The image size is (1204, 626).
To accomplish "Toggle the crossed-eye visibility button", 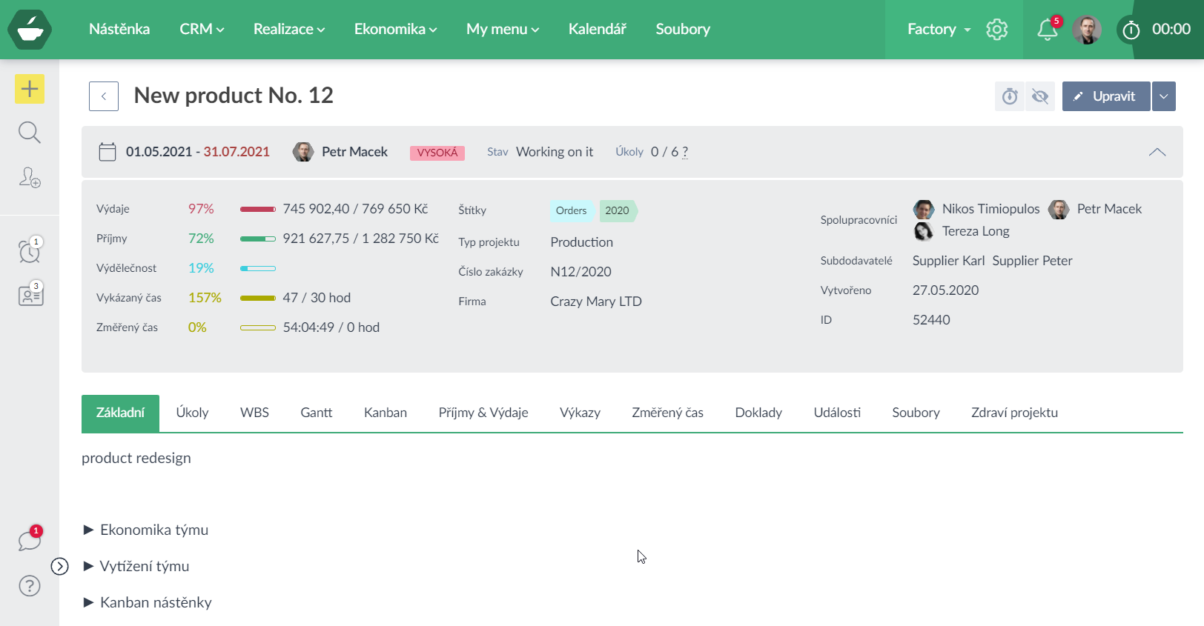I will (1040, 96).
